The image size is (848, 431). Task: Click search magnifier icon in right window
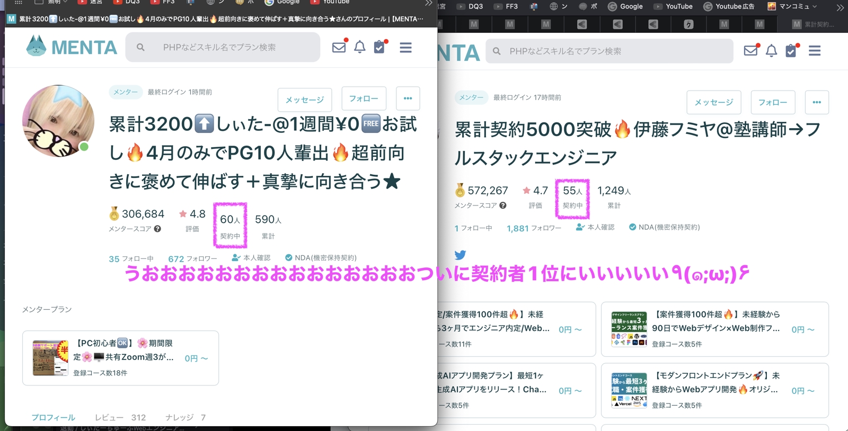[497, 51]
